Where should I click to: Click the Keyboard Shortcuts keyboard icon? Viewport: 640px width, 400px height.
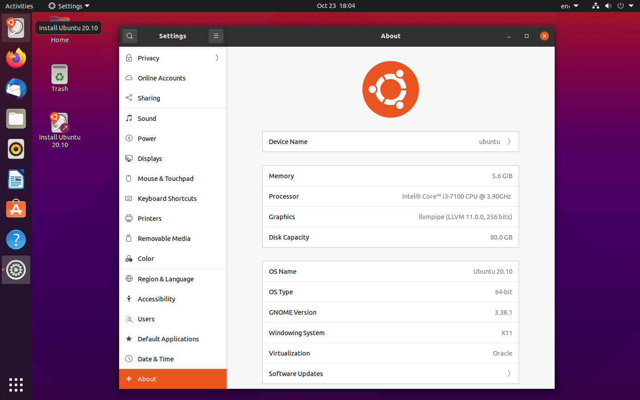[129, 198]
